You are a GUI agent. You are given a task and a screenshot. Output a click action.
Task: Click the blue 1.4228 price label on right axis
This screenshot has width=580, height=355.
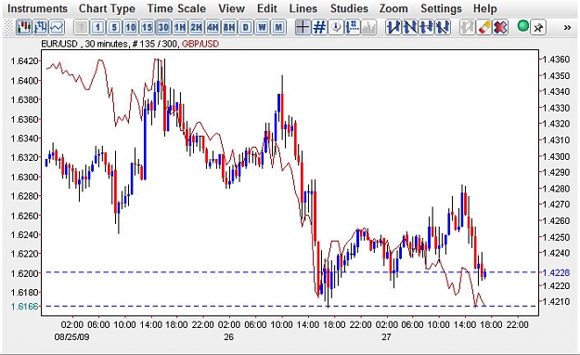(x=556, y=272)
